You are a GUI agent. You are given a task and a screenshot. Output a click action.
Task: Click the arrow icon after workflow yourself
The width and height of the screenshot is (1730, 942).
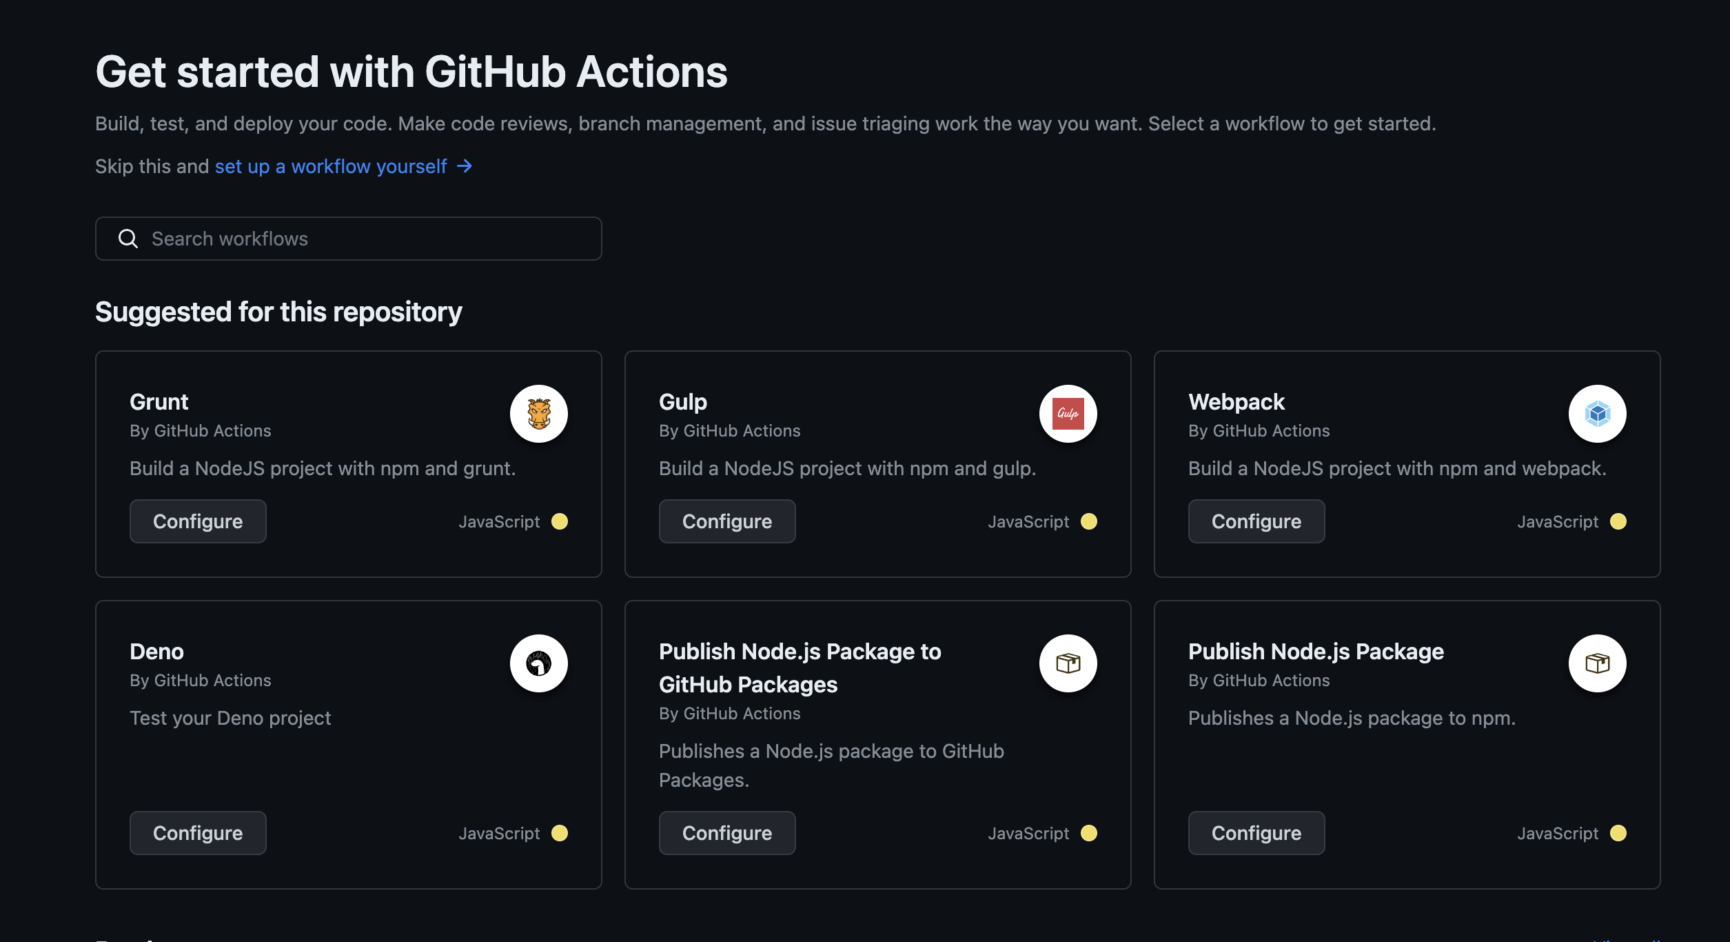[465, 166]
